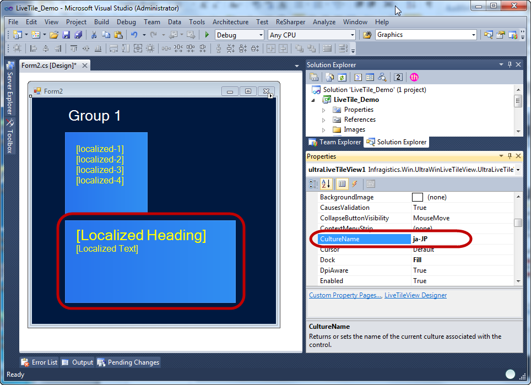Open the ReSharper menu
This screenshot has width=531, height=385.
pos(291,22)
